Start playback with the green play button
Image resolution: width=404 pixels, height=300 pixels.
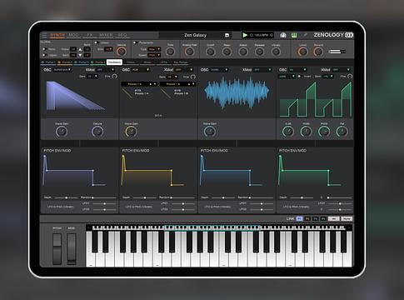[245, 35]
